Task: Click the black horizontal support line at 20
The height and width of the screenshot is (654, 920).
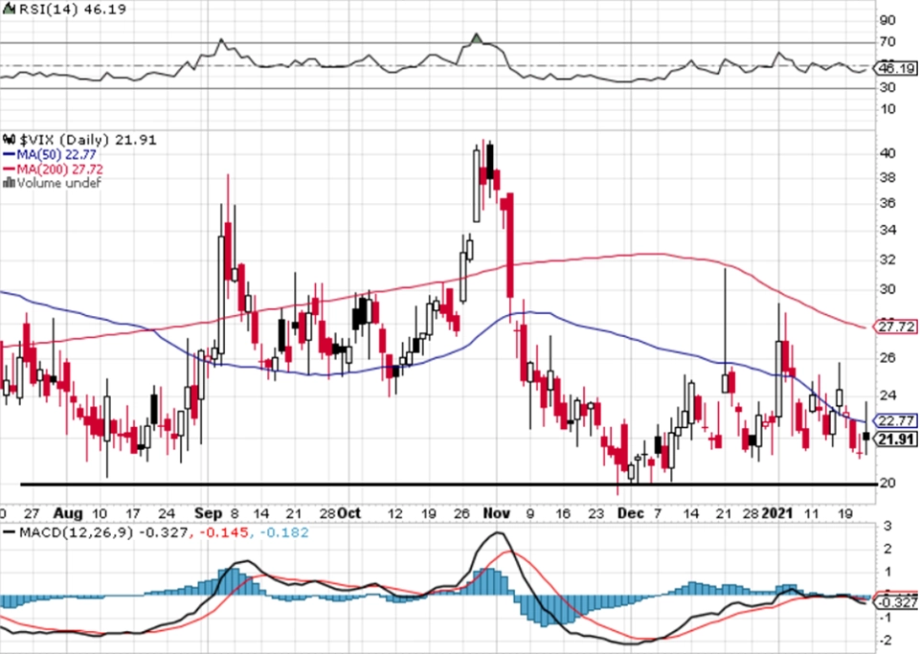Action: coord(449,485)
